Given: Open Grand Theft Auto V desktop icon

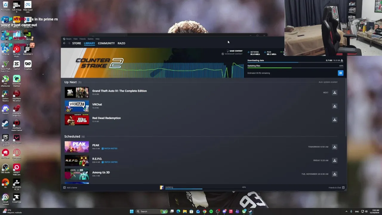Looking at the screenshot, I should pos(5,66).
